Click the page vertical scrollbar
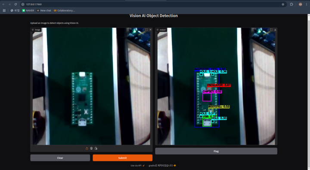This screenshot has height=170, width=310. click(309, 92)
